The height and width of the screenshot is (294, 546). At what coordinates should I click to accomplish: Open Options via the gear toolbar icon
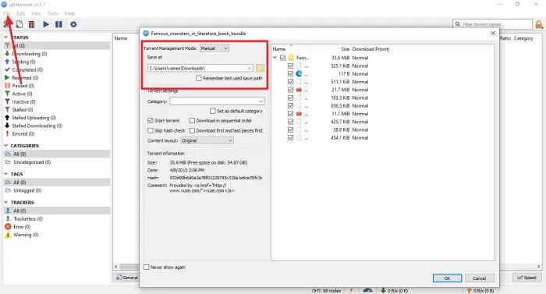click(73, 24)
